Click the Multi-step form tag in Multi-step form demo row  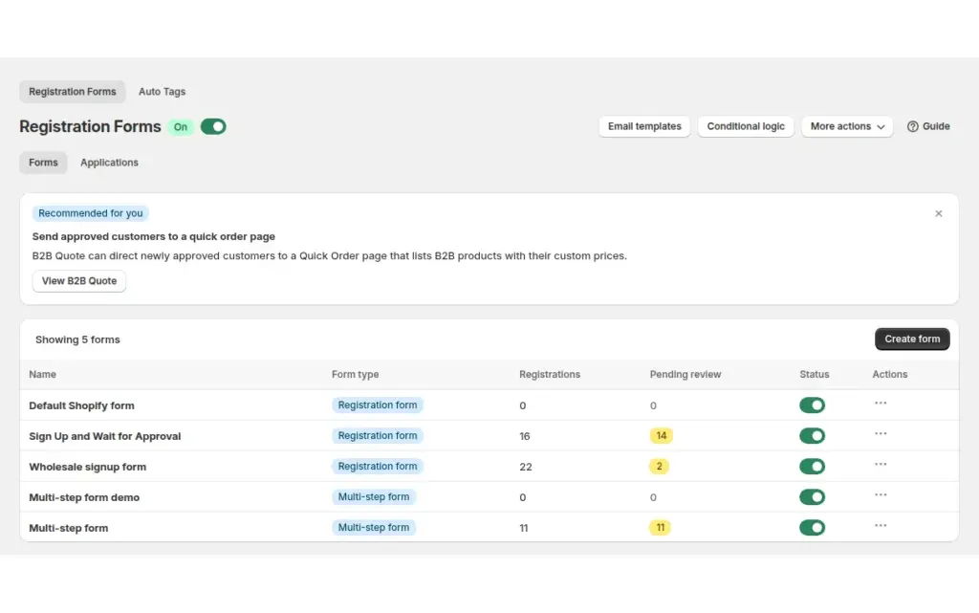click(374, 497)
